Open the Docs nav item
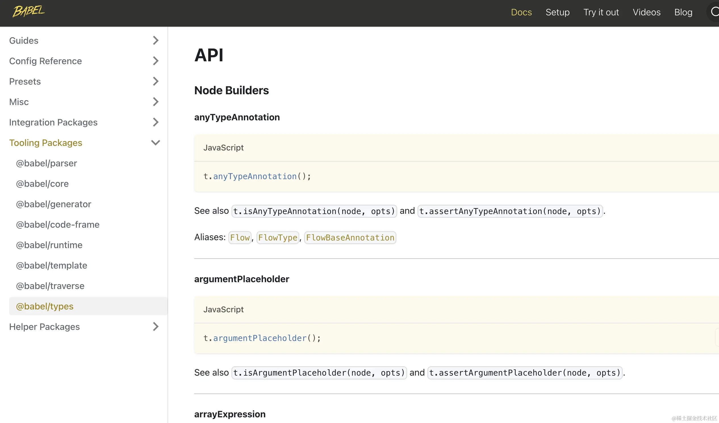719x423 pixels. click(521, 12)
